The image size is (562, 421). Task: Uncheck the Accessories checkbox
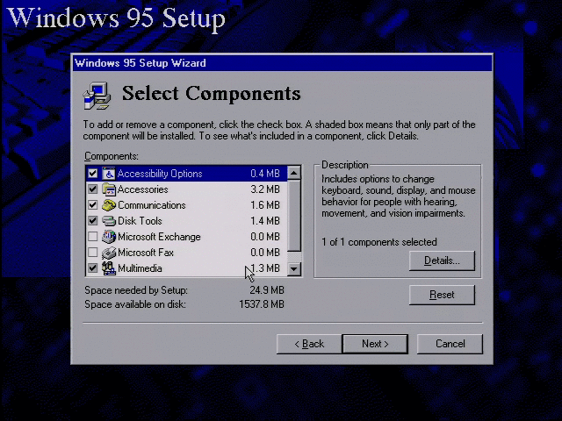click(93, 189)
